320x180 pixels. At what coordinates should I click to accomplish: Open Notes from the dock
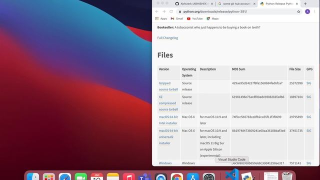113,176
